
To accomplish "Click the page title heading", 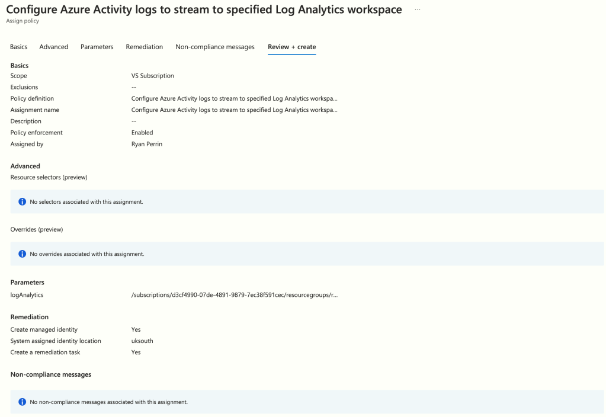I will click(x=204, y=10).
